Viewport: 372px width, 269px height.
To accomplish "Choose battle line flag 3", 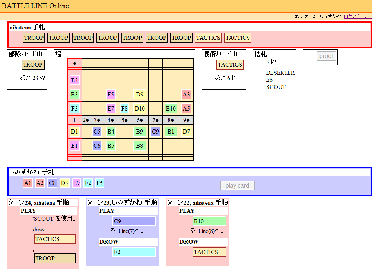I will point(97,120).
